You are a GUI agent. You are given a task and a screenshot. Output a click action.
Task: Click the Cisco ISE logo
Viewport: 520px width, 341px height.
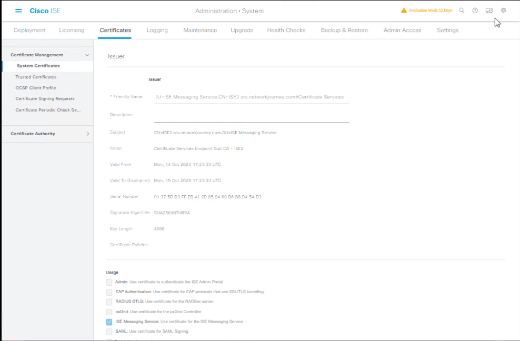coord(45,11)
